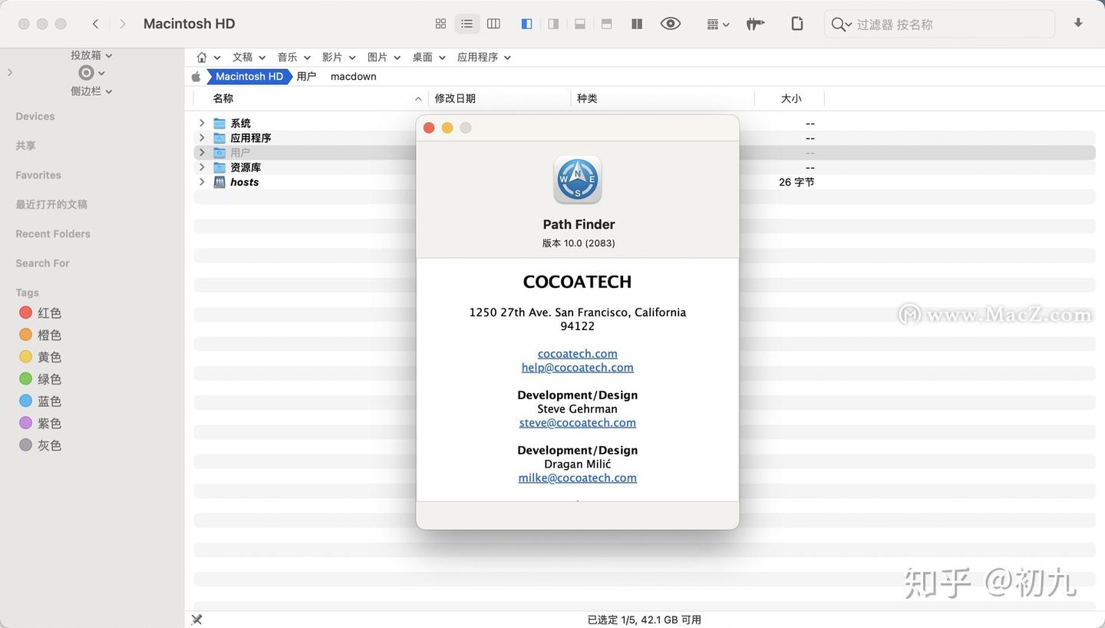Sort by the 修改日期 column header

455,98
